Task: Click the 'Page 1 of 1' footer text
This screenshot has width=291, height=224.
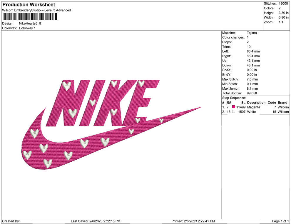Action: pos(280,221)
